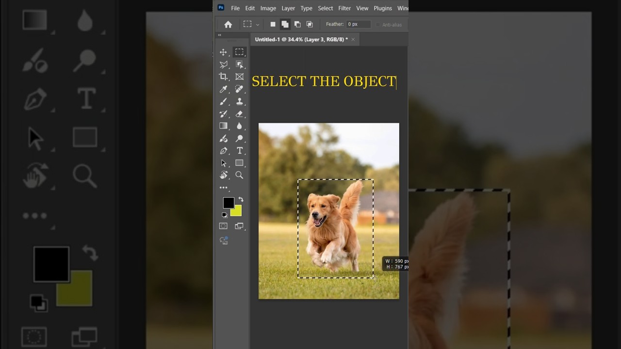Select the Frame tool
Screen dimensions: 621x349
tap(239, 77)
